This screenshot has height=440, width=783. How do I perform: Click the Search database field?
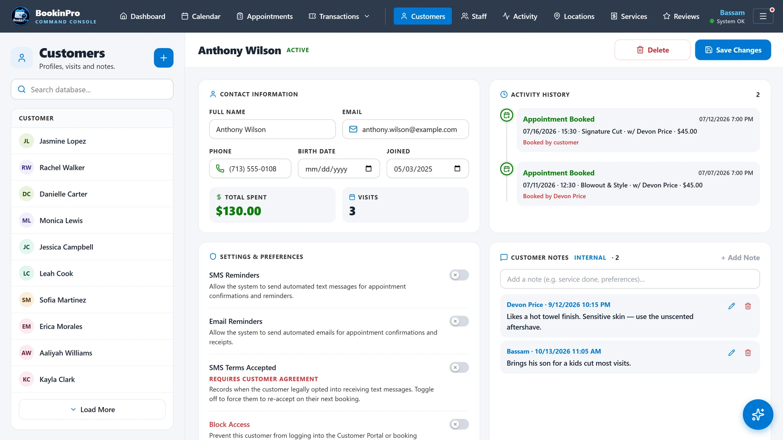[92, 89]
